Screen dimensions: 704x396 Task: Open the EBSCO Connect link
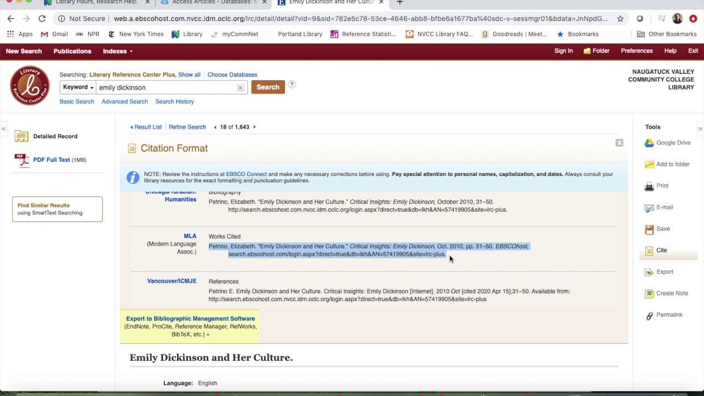(x=246, y=174)
